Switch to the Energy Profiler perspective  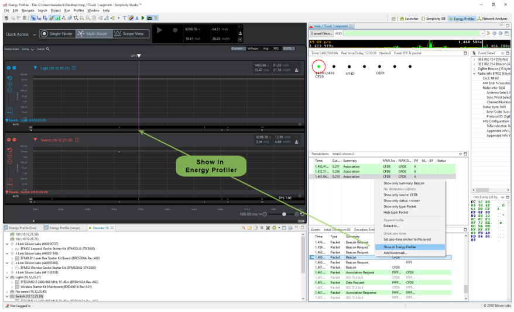coord(461,19)
